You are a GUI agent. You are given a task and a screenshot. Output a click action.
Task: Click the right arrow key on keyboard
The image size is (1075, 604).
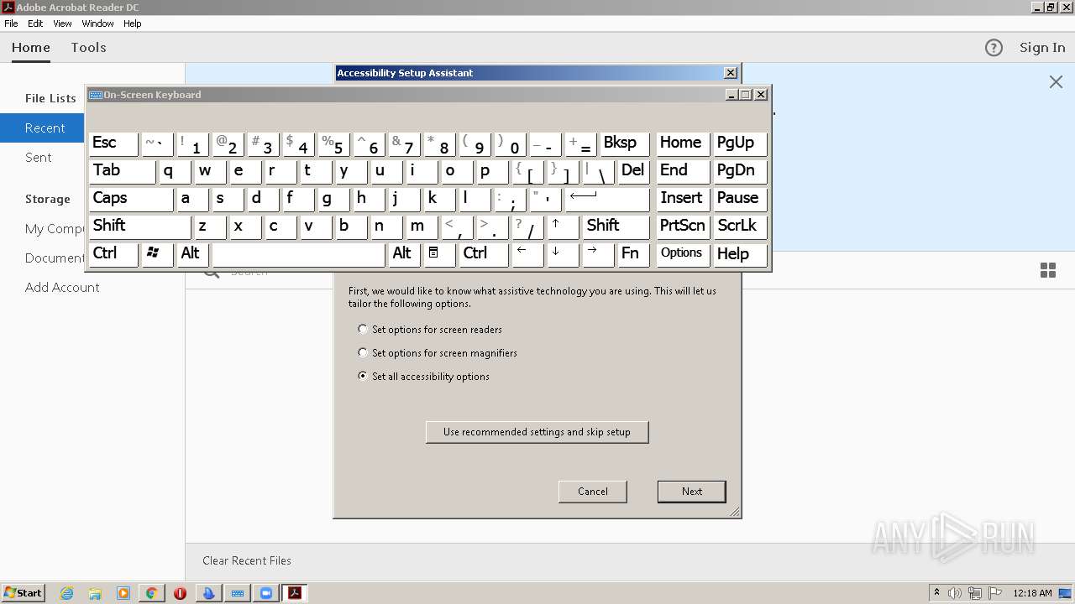597,254
